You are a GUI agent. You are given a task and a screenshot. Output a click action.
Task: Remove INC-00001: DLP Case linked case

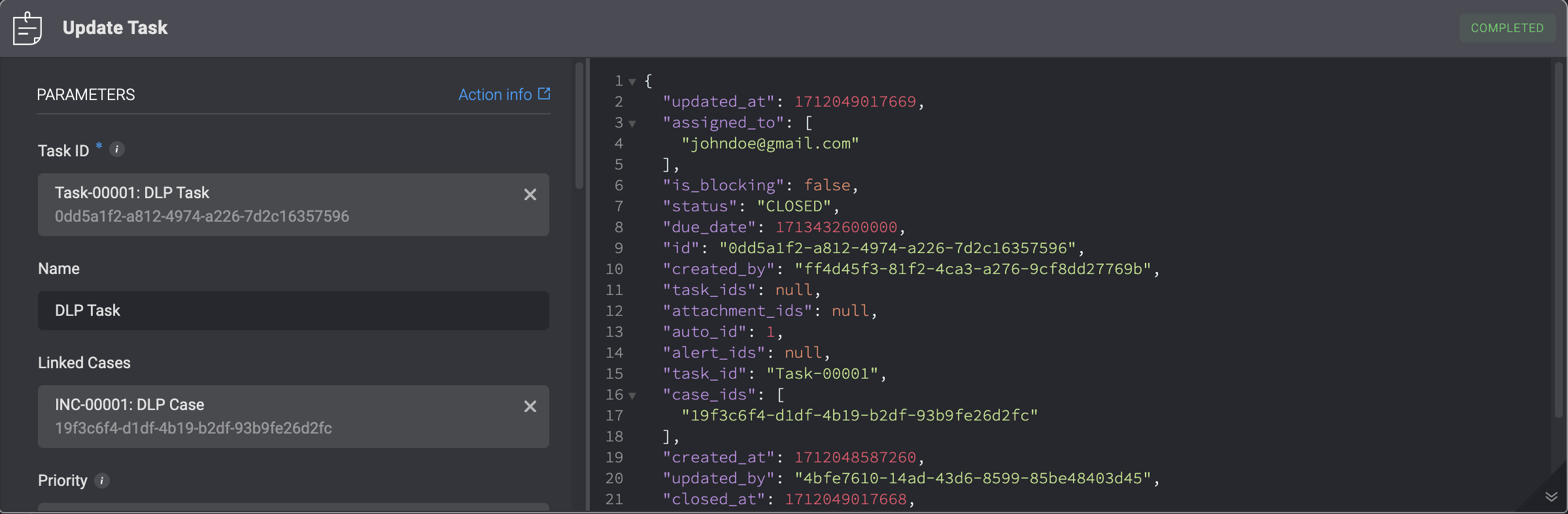point(530,406)
